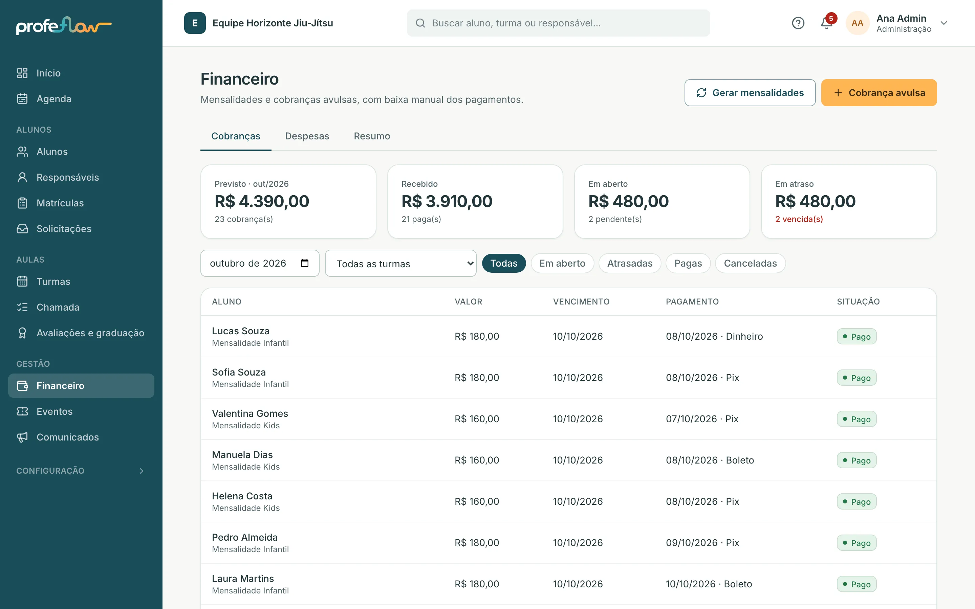Switch to the Cobranças tab
The image size is (975, 609).
(x=236, y=136)
